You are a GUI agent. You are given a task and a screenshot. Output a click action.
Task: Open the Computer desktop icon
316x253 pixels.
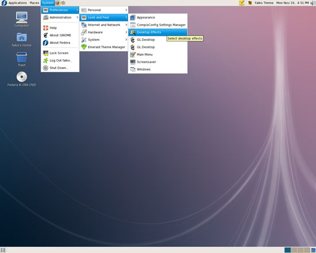point(22,20)
